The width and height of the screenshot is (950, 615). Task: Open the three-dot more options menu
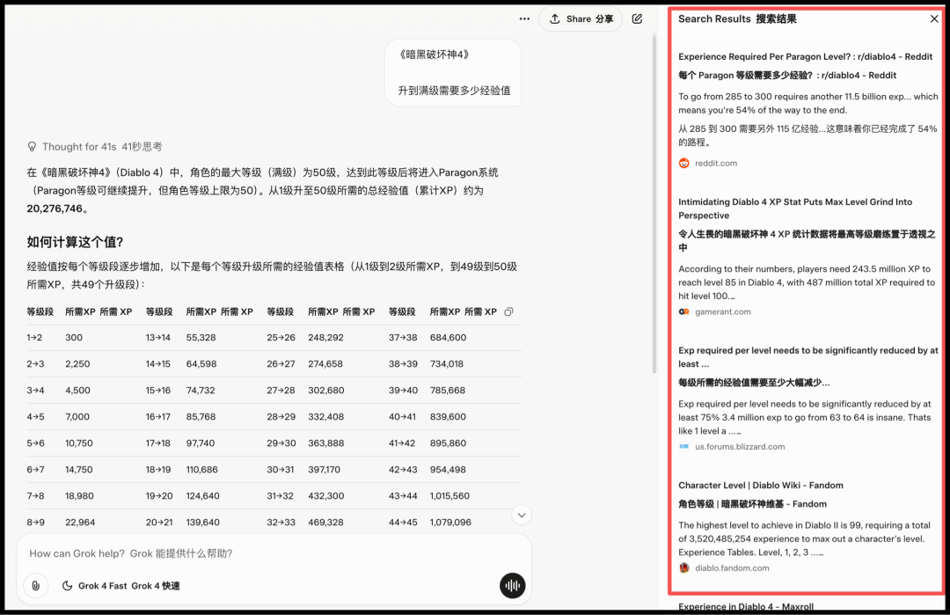pos(524,18)
